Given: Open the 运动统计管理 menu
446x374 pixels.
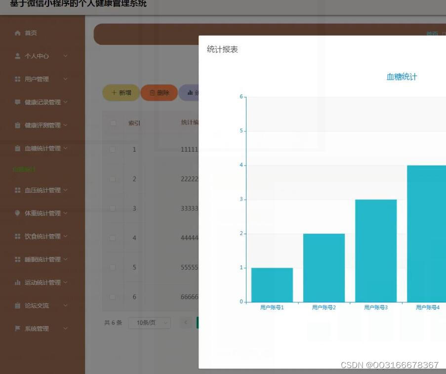Looking at the screenshot, I should pyautogui.click(x=42, y=282).
